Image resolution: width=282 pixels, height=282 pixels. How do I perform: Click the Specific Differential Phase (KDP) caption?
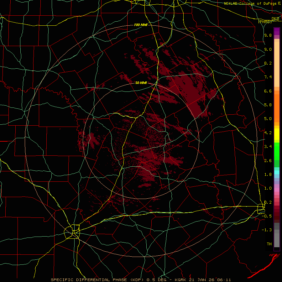[x=98, y=280]
